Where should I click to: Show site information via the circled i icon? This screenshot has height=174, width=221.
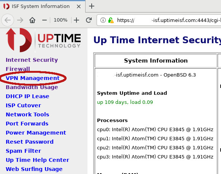pyautogui.click(x=103, y=20)
